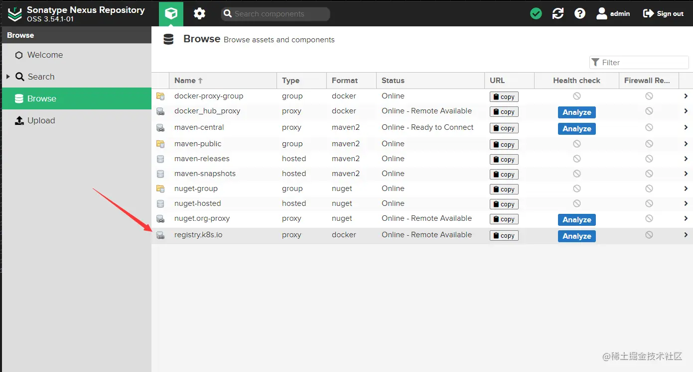Expand the Search sidebar tree arrow
693x372 pixels.
pyautogui.click(x=8, y=77)
